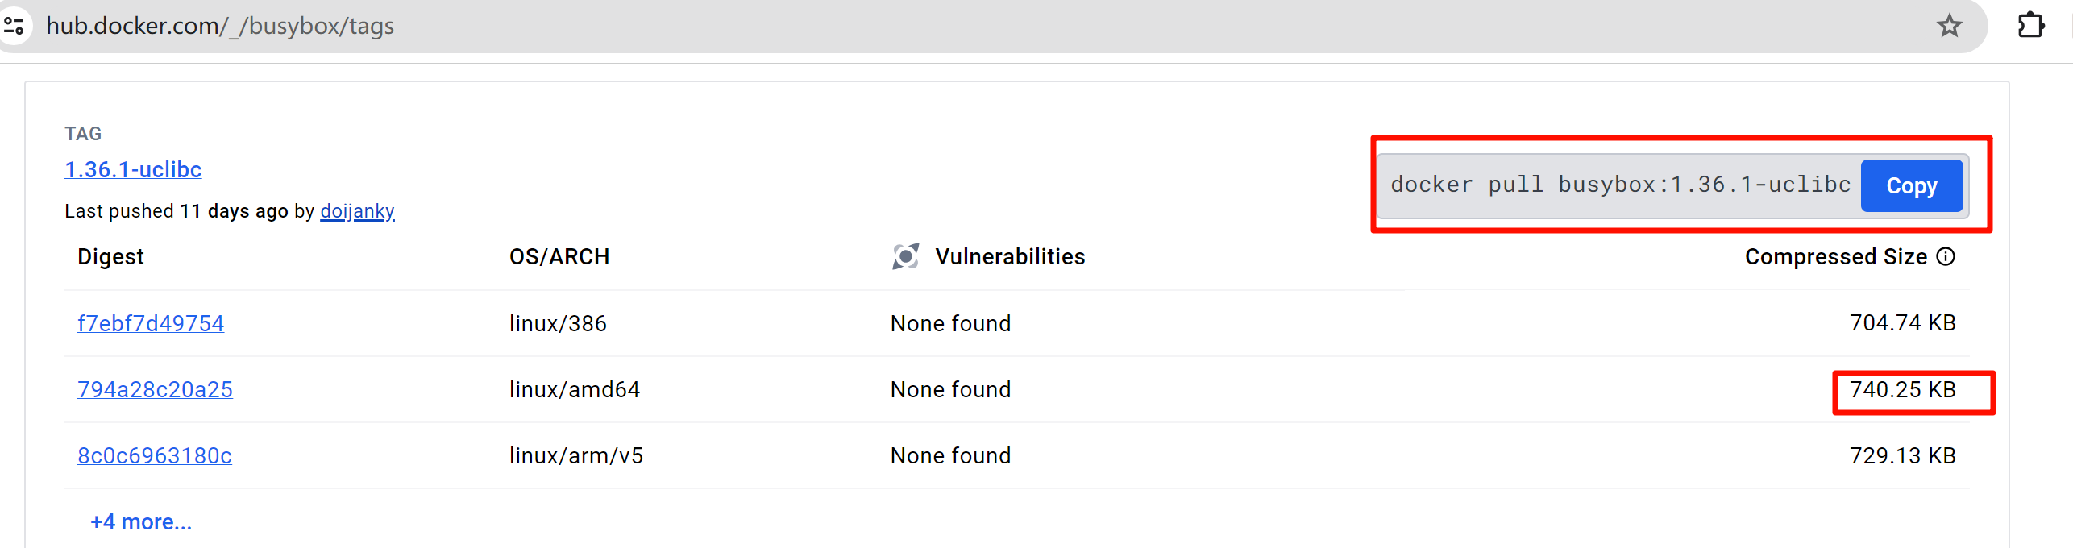
Task: Click the Vulnerabilities scanner icon
Action: pos(905,256)
